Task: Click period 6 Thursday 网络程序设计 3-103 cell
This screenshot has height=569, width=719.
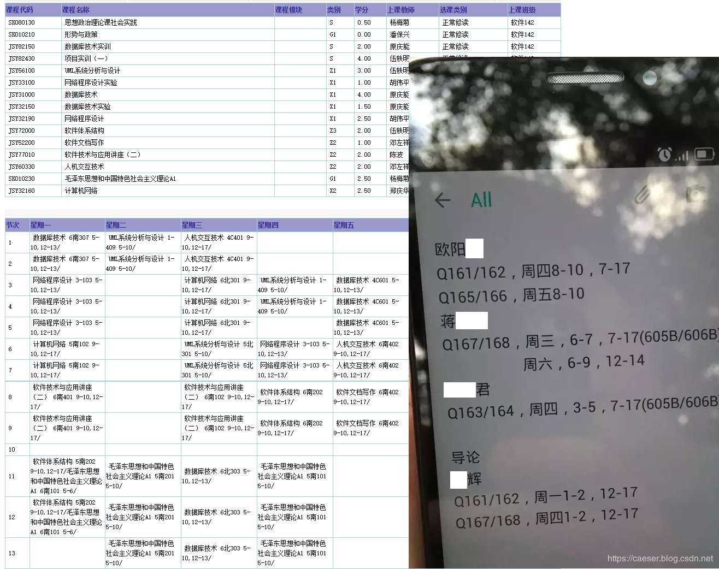Action: click(x=294, y=349)
